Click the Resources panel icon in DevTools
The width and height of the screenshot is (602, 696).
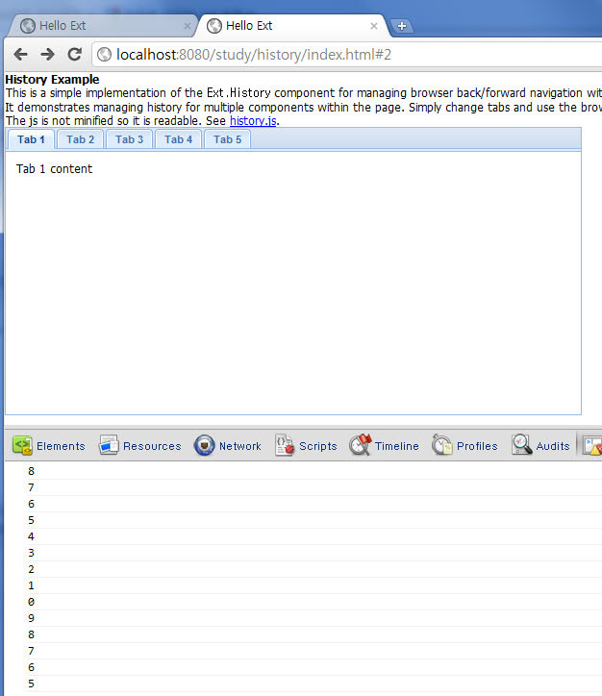pos(109,445)
